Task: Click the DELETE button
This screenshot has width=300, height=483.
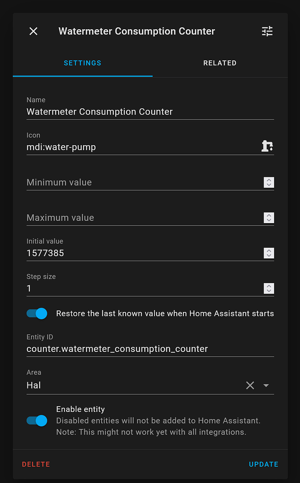Action: click(x=35, y=464)
